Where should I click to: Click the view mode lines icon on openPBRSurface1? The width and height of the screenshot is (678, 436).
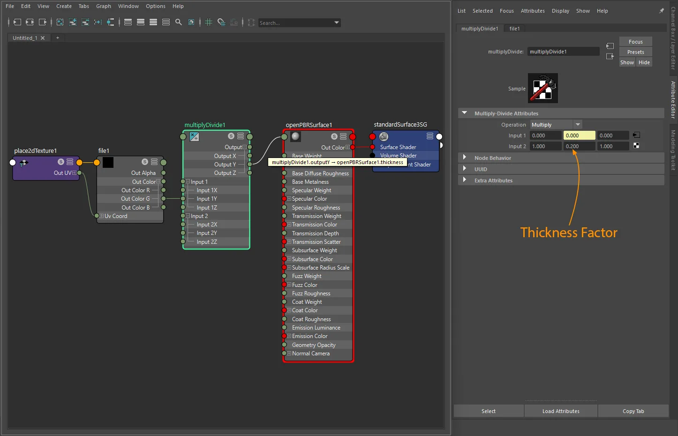tap(343, 136)
